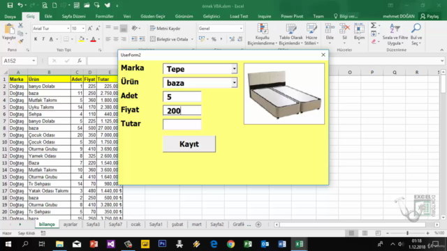This screenshot has height=251, width=447.
Task: Click the center align icon
Action: pos(116,39)
